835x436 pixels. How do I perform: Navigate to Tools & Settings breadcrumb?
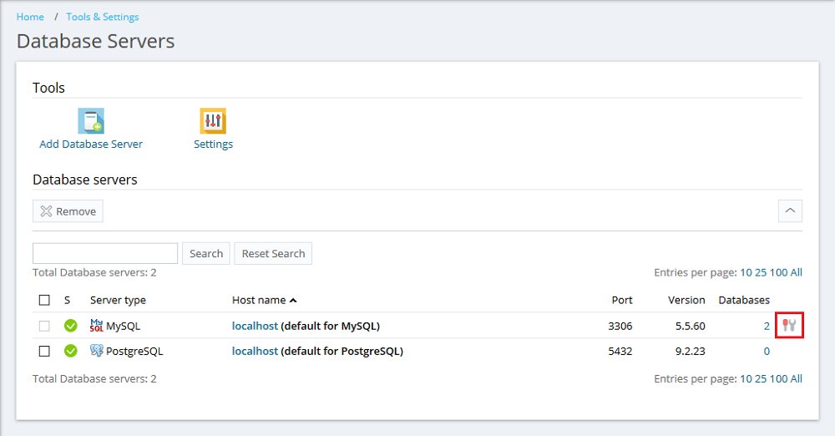point(103,17)
